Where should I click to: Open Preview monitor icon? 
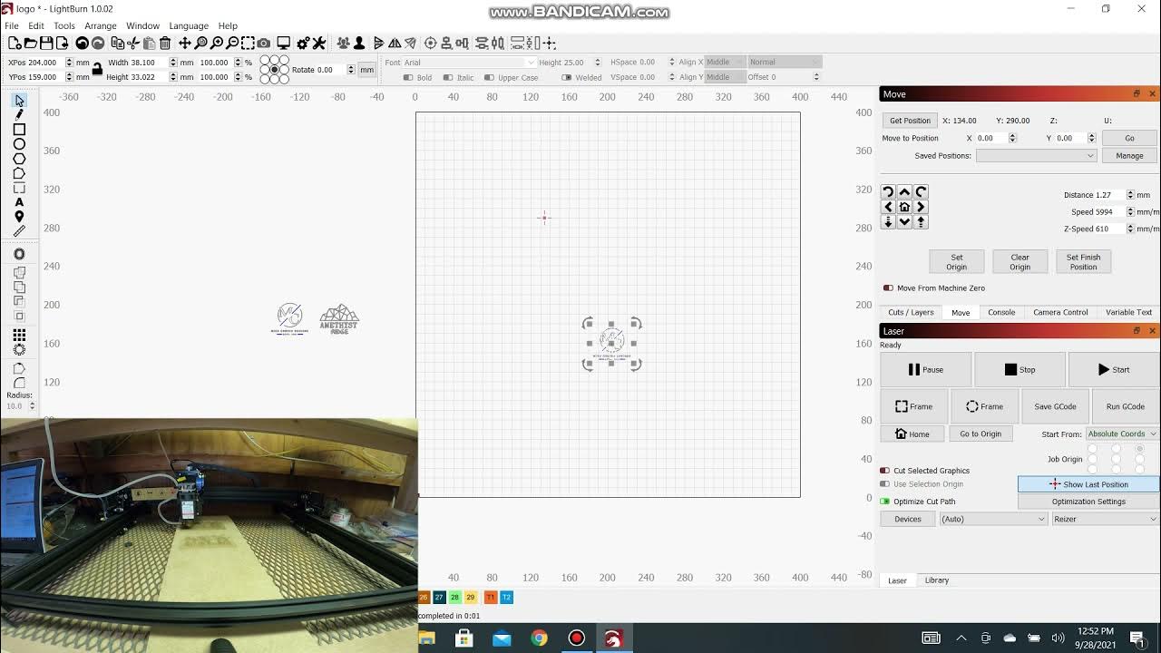pyautogui.click(x=284, y=43)
